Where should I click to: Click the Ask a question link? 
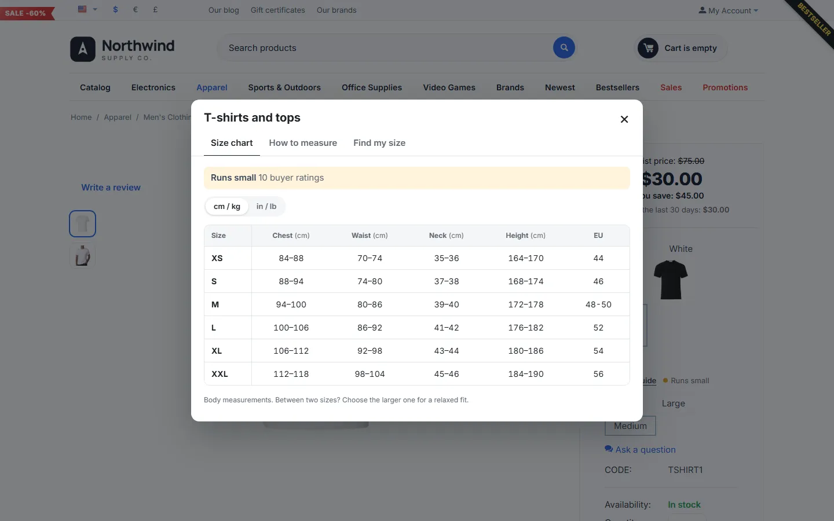pos(640,450)
